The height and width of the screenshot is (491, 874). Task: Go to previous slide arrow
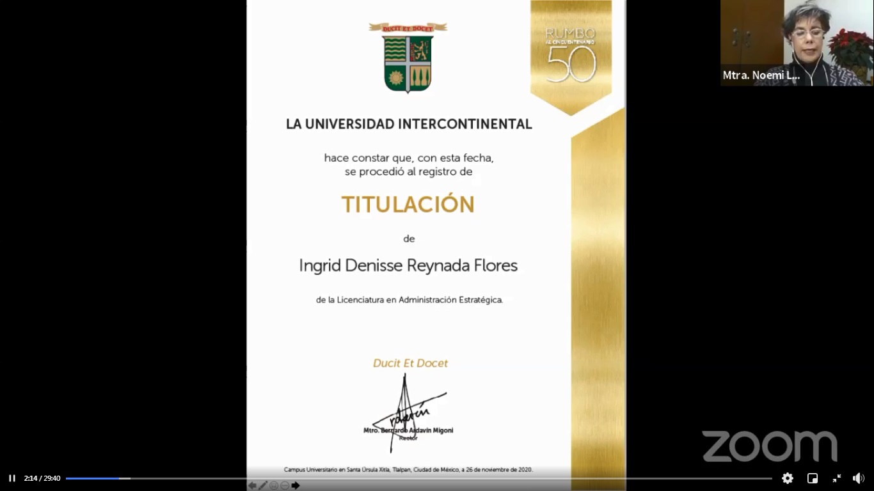(253, 486)
